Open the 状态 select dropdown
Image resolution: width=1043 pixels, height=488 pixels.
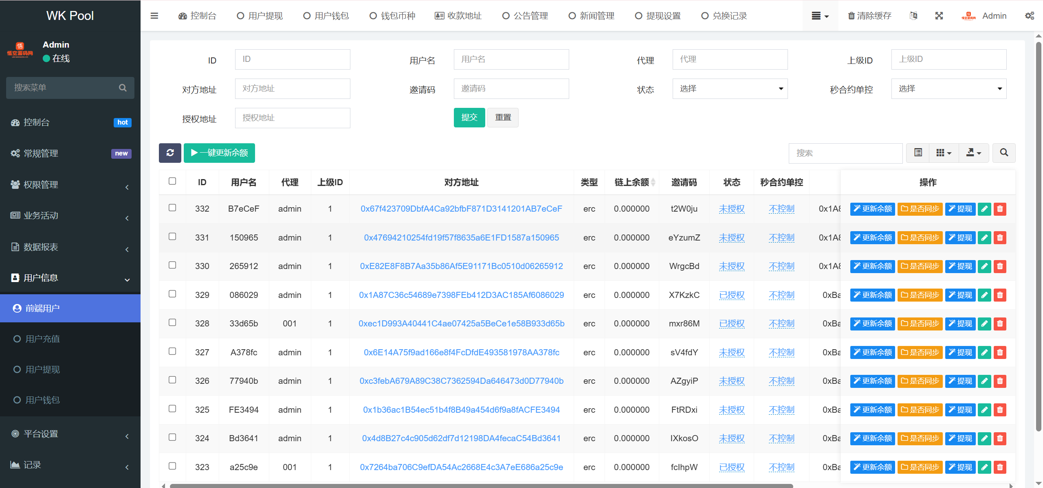730,89
